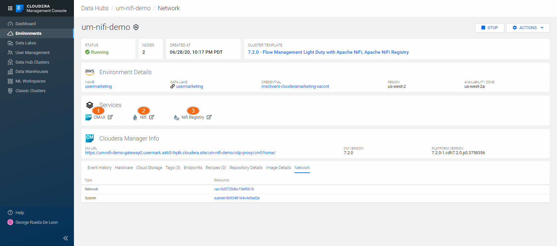Click the Nifi droplet icon
Viewport: 557px width, 246px height.
pyautogui.click(x=135, y=117)
